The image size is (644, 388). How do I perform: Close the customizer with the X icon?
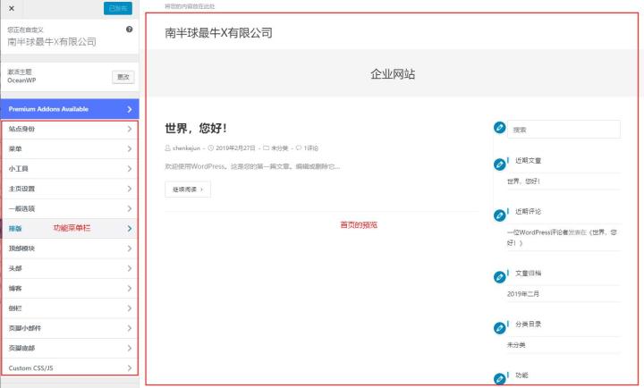click(12, 8)
